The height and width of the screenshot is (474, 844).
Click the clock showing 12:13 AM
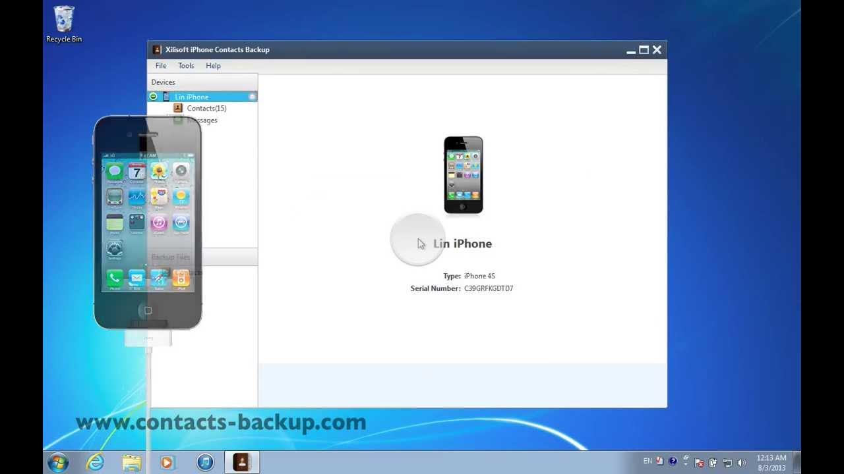click(x=771, y=462)
